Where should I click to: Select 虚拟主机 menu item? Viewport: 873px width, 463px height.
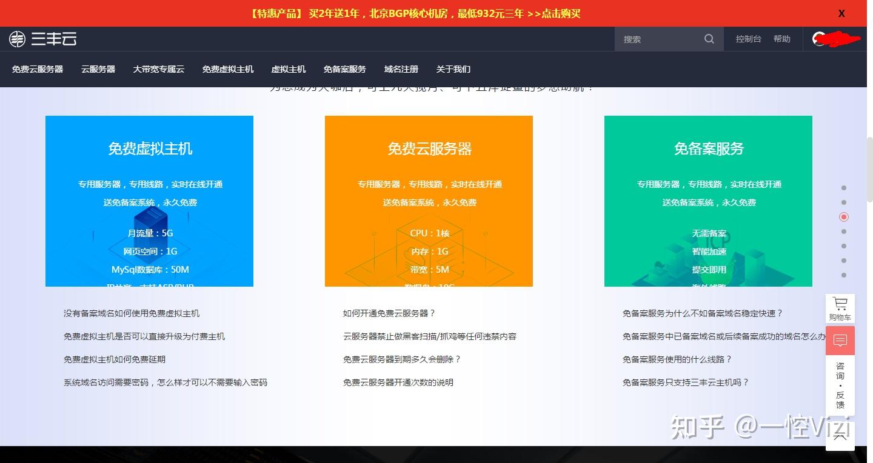pos(289,69)
